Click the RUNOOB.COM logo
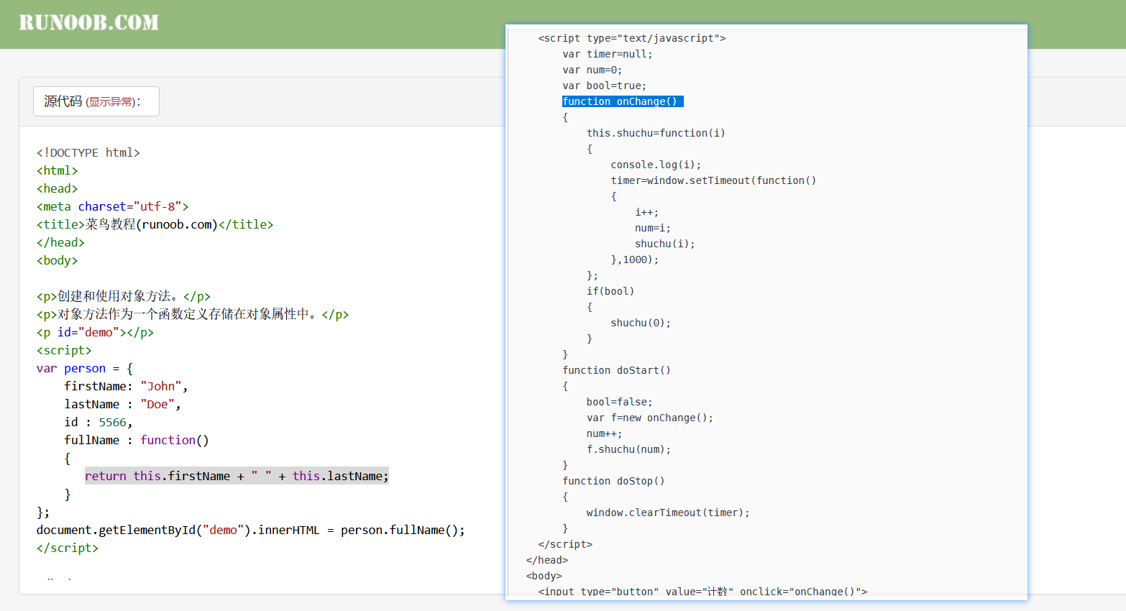The image size is (1126, 611). click(x=88, y=23)
